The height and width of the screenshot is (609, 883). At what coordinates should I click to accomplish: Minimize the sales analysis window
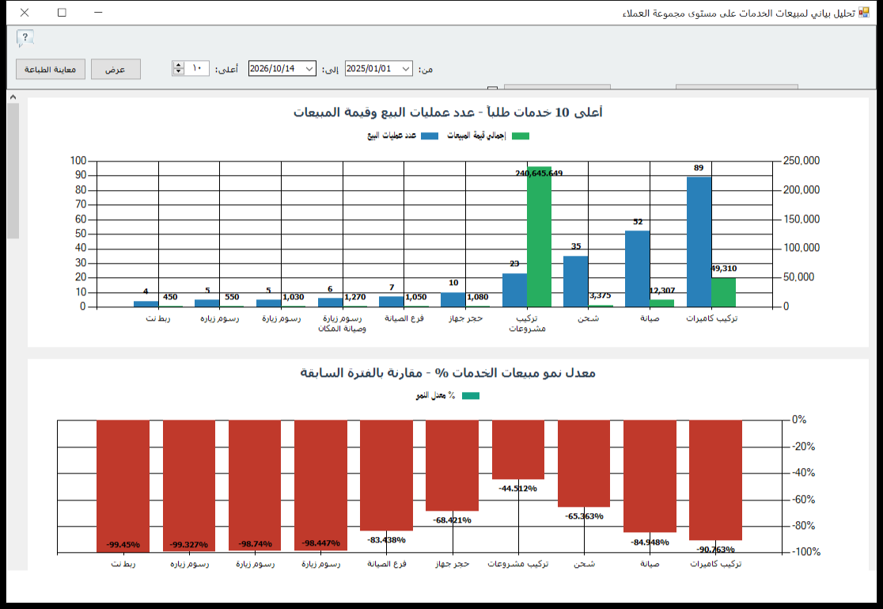pyautogui.click(x=99, y=13)
